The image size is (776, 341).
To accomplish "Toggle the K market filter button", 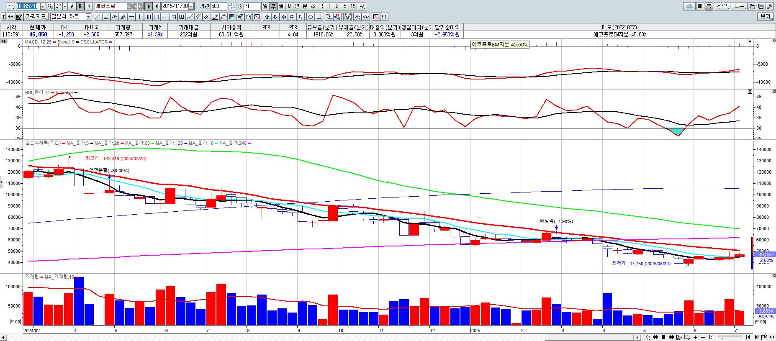I will click(x=80, y=6).
